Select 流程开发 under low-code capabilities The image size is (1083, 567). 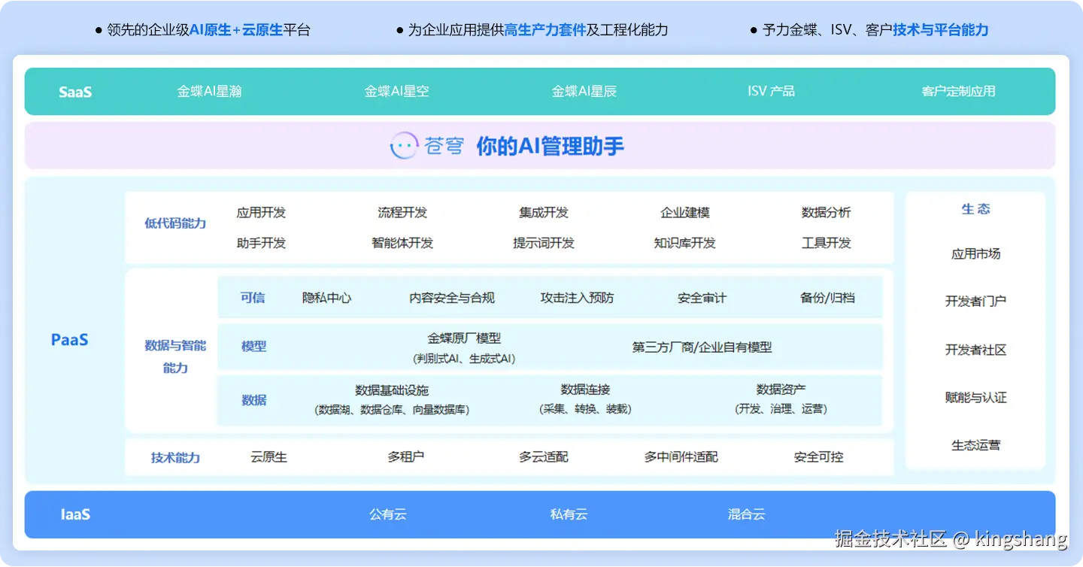tap(402, 213)
